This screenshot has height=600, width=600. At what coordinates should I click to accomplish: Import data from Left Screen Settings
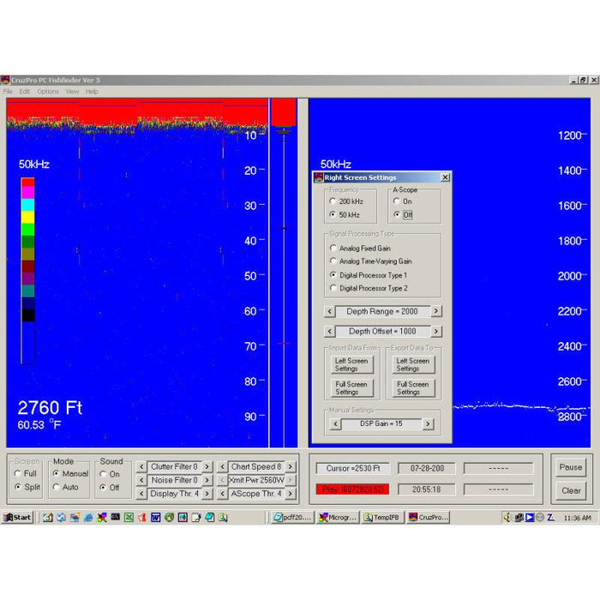[x=351, y=364]
